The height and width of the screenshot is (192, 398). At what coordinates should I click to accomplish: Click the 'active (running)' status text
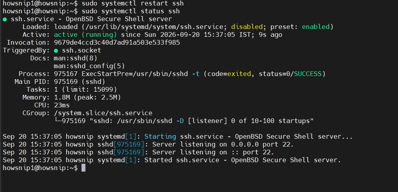point(85,35)
